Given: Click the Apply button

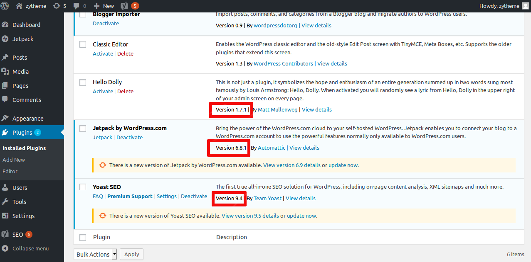Looking at the screenshot, I should [132, 255].
